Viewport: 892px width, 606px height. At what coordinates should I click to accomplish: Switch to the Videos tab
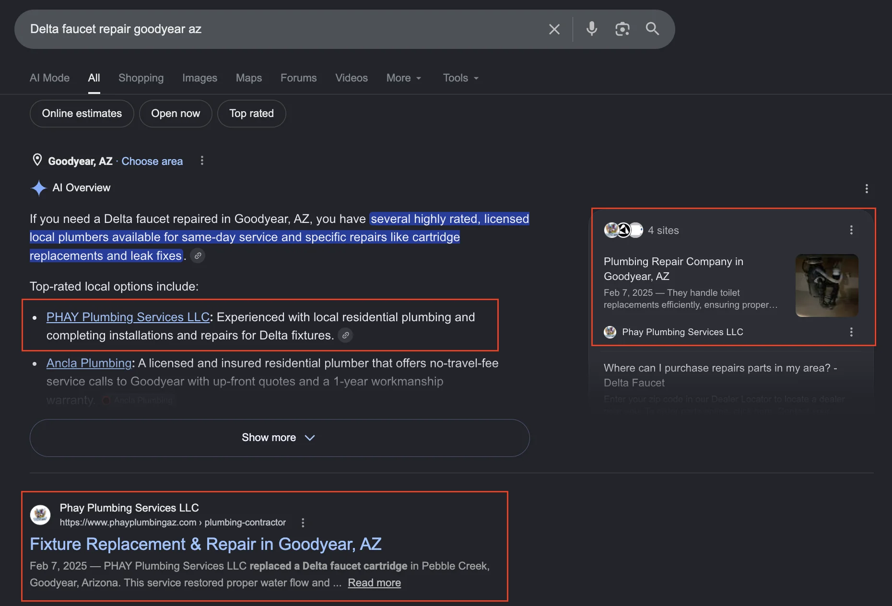(352, 78)
